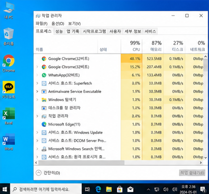Sort processes by CPU column header
This screenshot has height=194, width=209.
[x=132, y=46]
